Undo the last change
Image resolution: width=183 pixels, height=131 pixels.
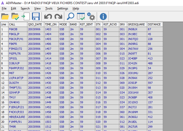tap(48, 16)
